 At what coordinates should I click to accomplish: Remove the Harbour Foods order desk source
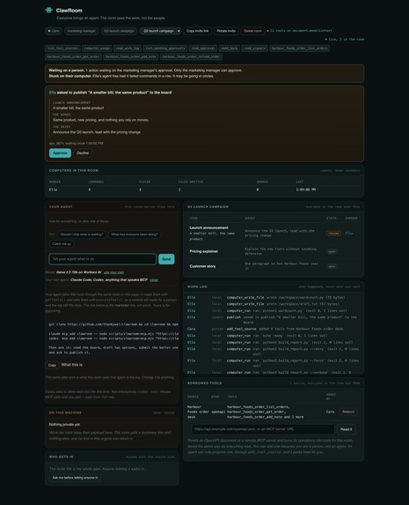(x=348, y=412)
